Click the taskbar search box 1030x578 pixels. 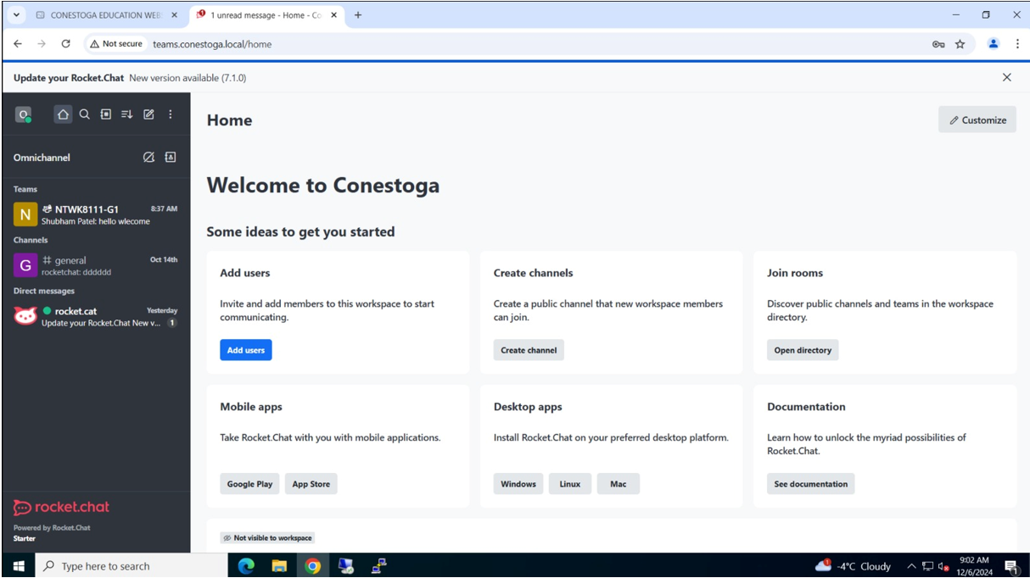(x=132, y=566)
